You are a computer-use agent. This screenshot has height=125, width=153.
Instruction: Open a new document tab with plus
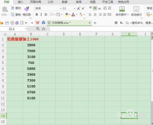click(95, 23)
